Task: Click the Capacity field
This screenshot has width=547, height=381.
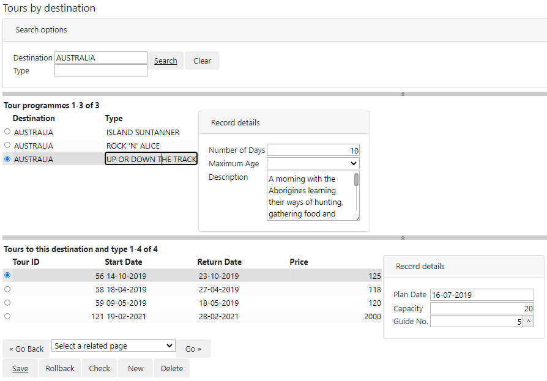Action: pyautogui.click(x=482, y=308)
